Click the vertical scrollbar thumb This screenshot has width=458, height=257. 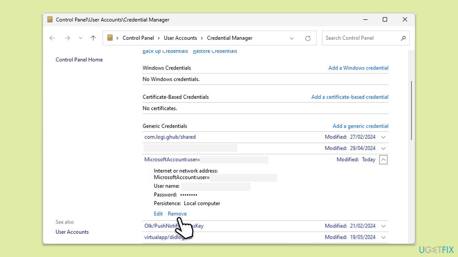(411, 111)
